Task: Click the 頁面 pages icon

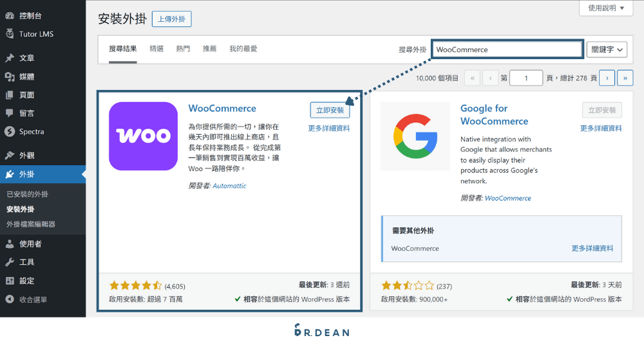Action: [10, 94]
